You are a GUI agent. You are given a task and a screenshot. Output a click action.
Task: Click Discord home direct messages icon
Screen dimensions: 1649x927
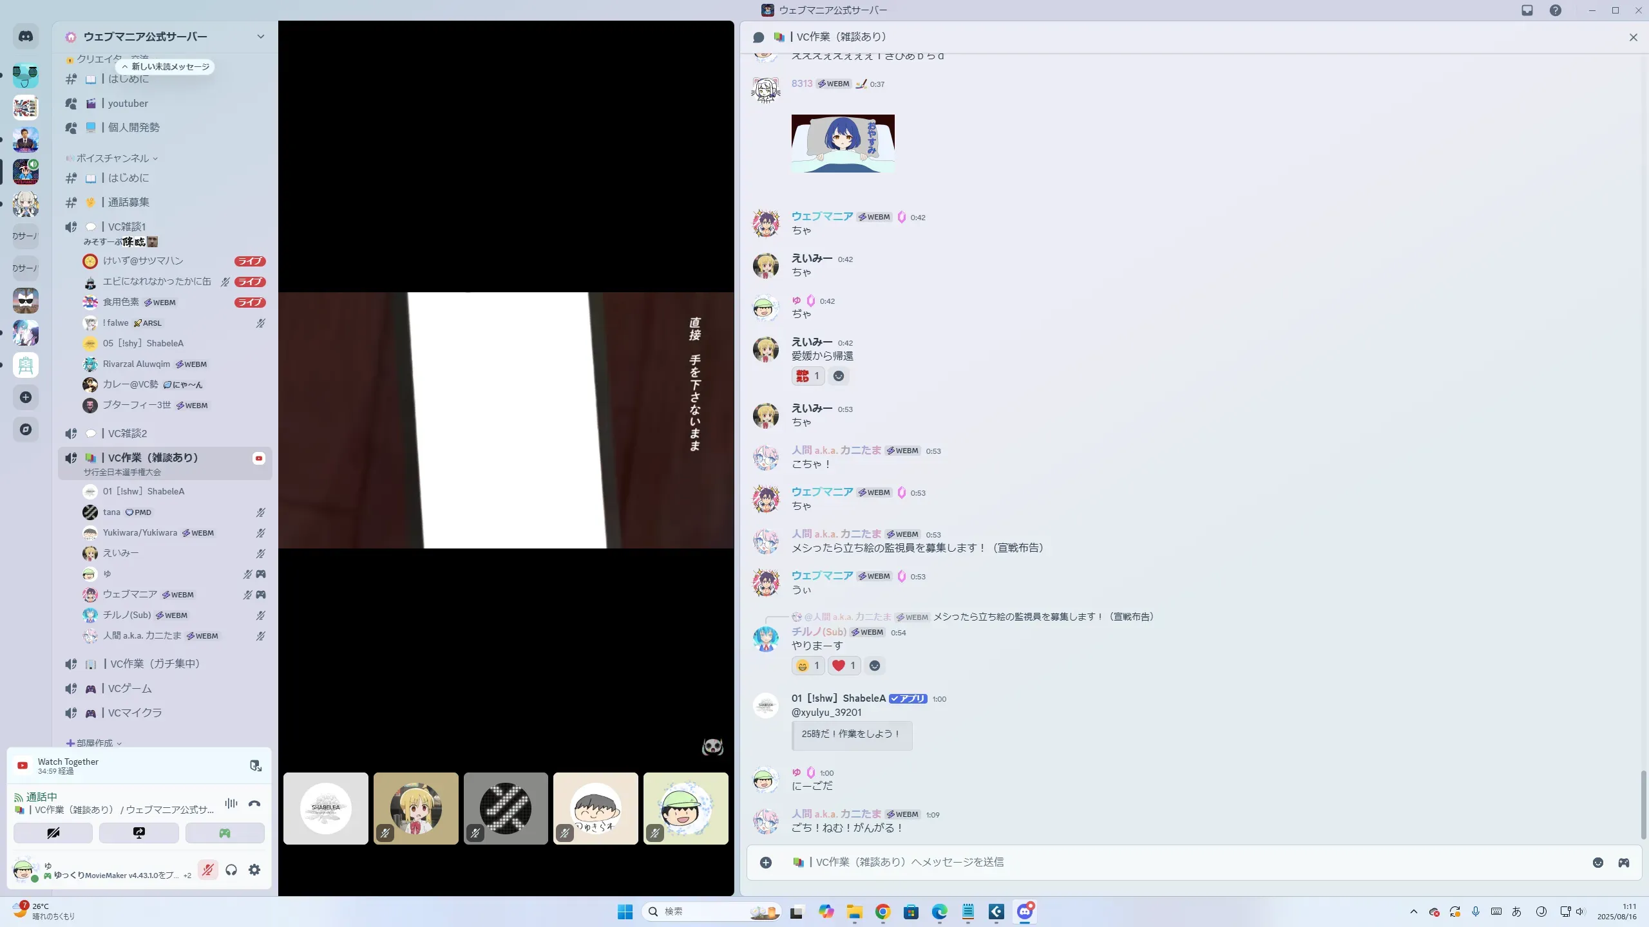tap(26, 37)
